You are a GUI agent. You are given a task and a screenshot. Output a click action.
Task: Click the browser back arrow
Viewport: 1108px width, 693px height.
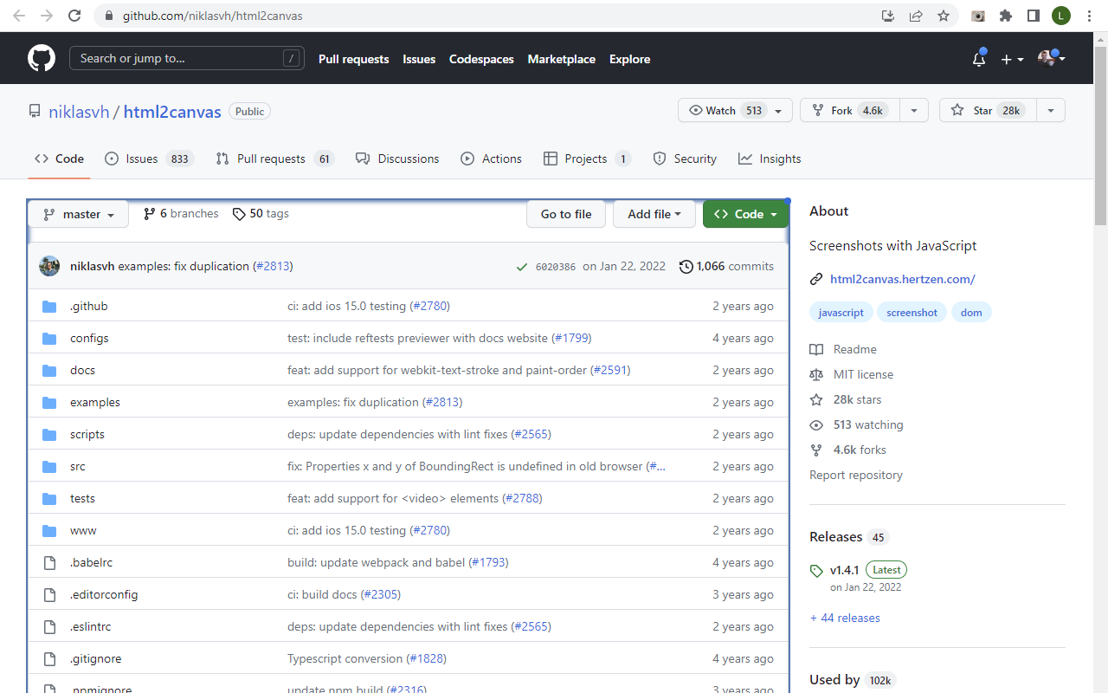click(x=19, y=16)
